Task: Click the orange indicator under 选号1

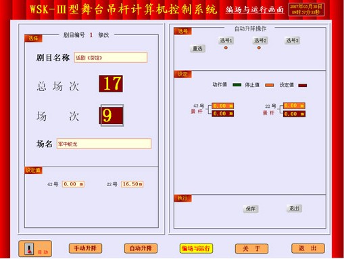Action: [x=226, y=48]
